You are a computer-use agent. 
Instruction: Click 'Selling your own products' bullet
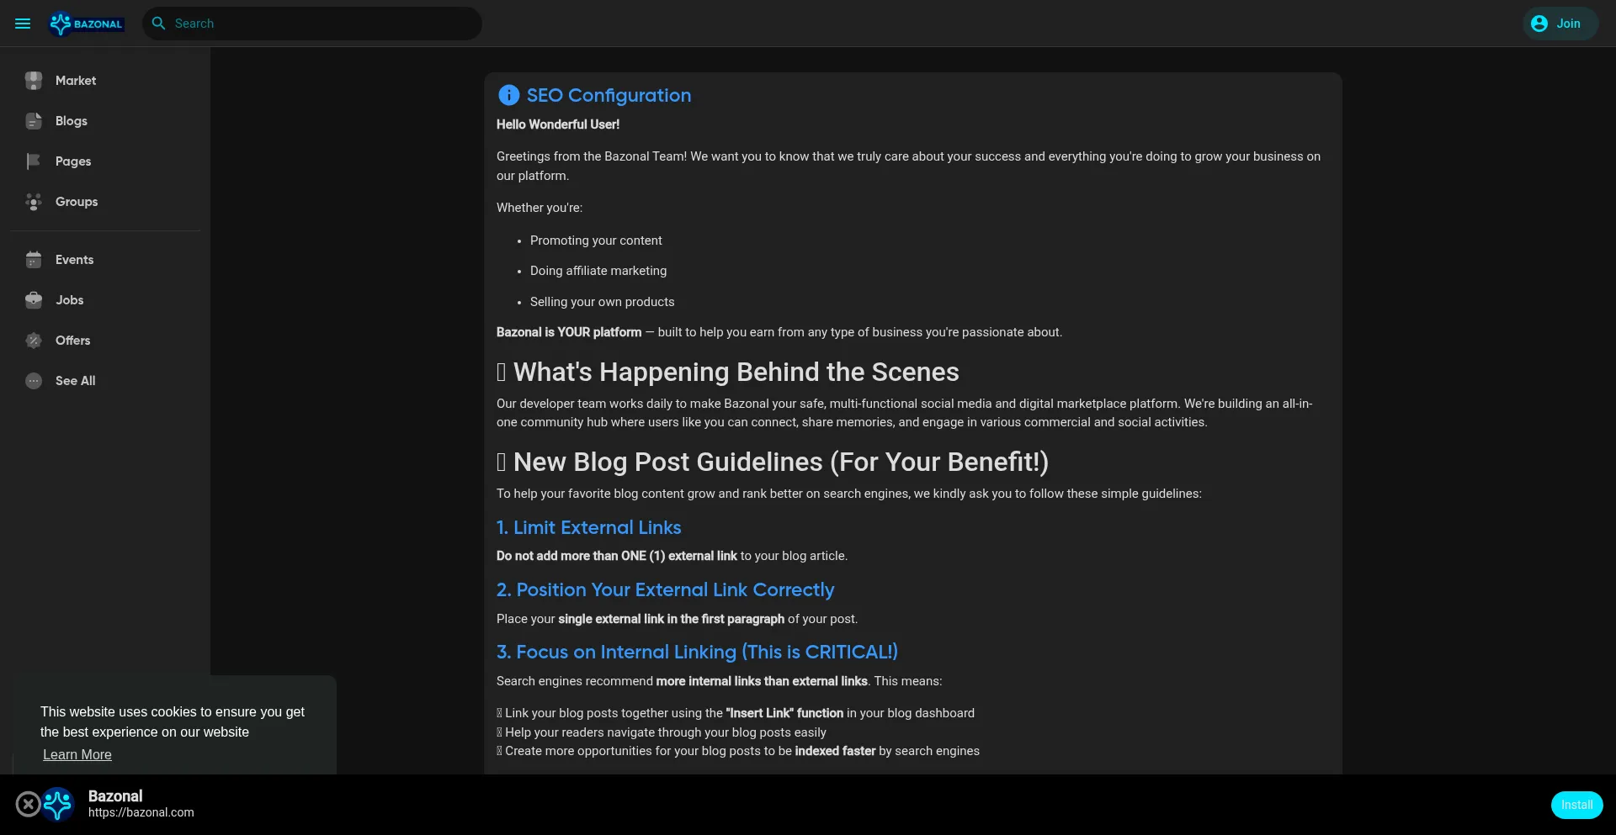[x=603, y=302]
